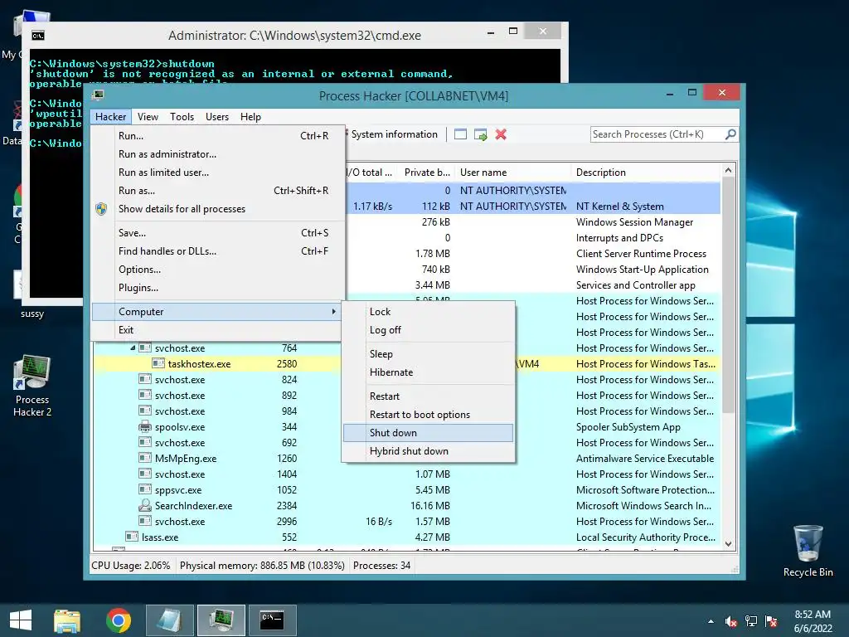Image resolution: width=849 pixels, height=637 pixels.
Task: Open the Windows Start button
Action: (21, 620)
